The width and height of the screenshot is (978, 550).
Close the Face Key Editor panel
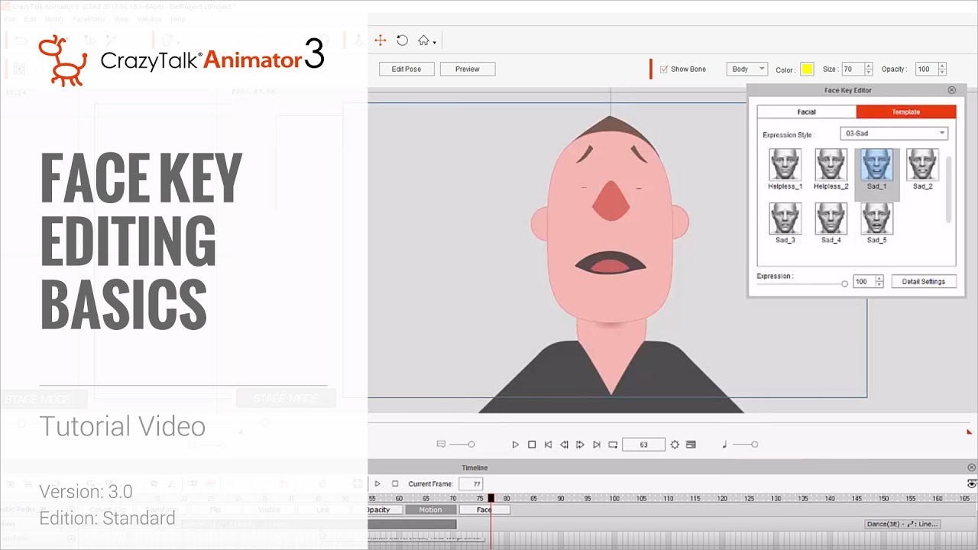951,90
